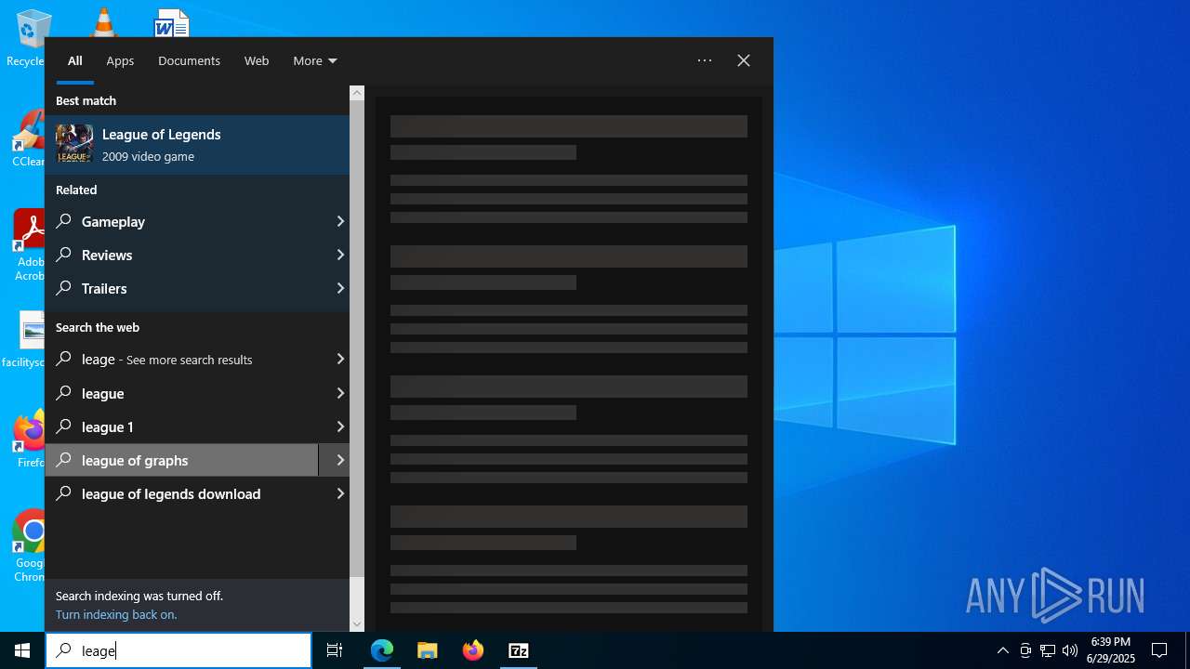Click the results list scroll down arrow

click(357, 624)
